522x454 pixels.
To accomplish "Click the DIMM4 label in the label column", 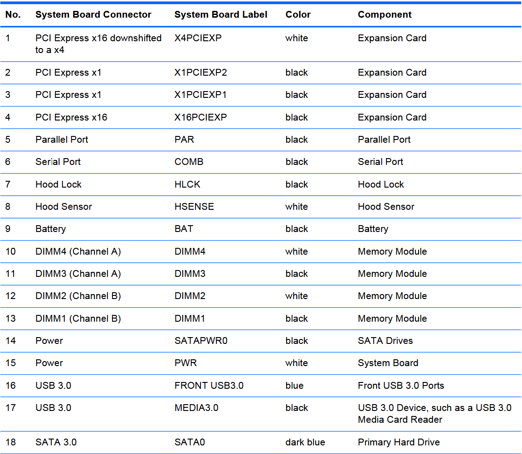I will click(x=190, y=252).
